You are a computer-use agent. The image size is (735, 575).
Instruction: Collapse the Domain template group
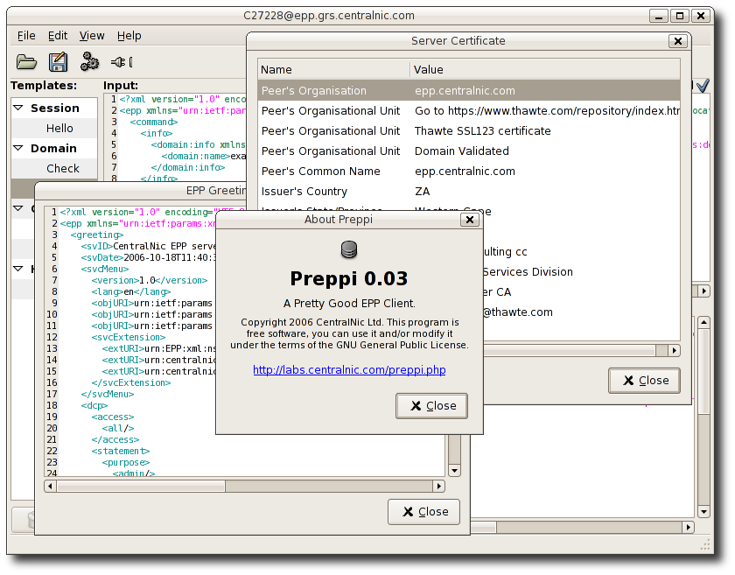[18, 149]
